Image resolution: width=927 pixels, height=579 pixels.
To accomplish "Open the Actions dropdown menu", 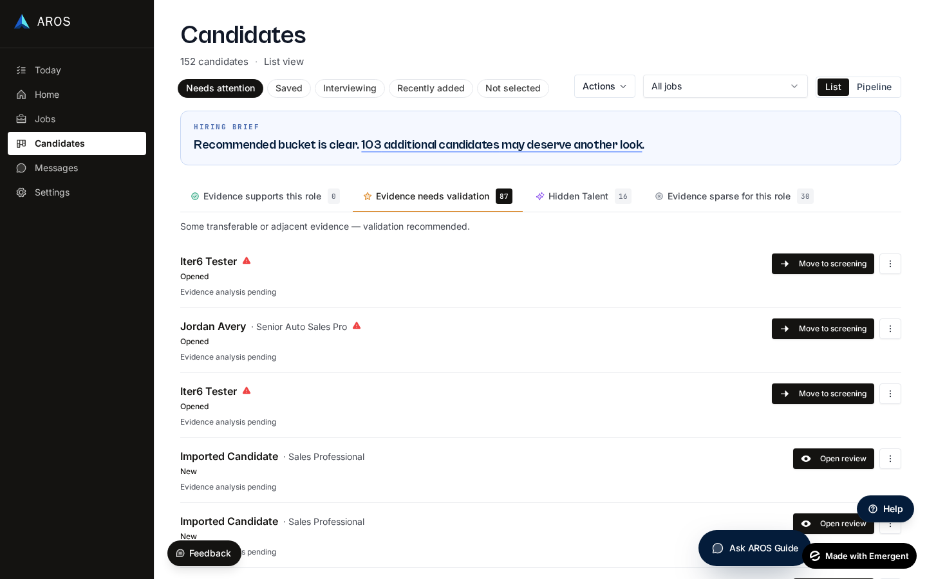I will [604, 86].
